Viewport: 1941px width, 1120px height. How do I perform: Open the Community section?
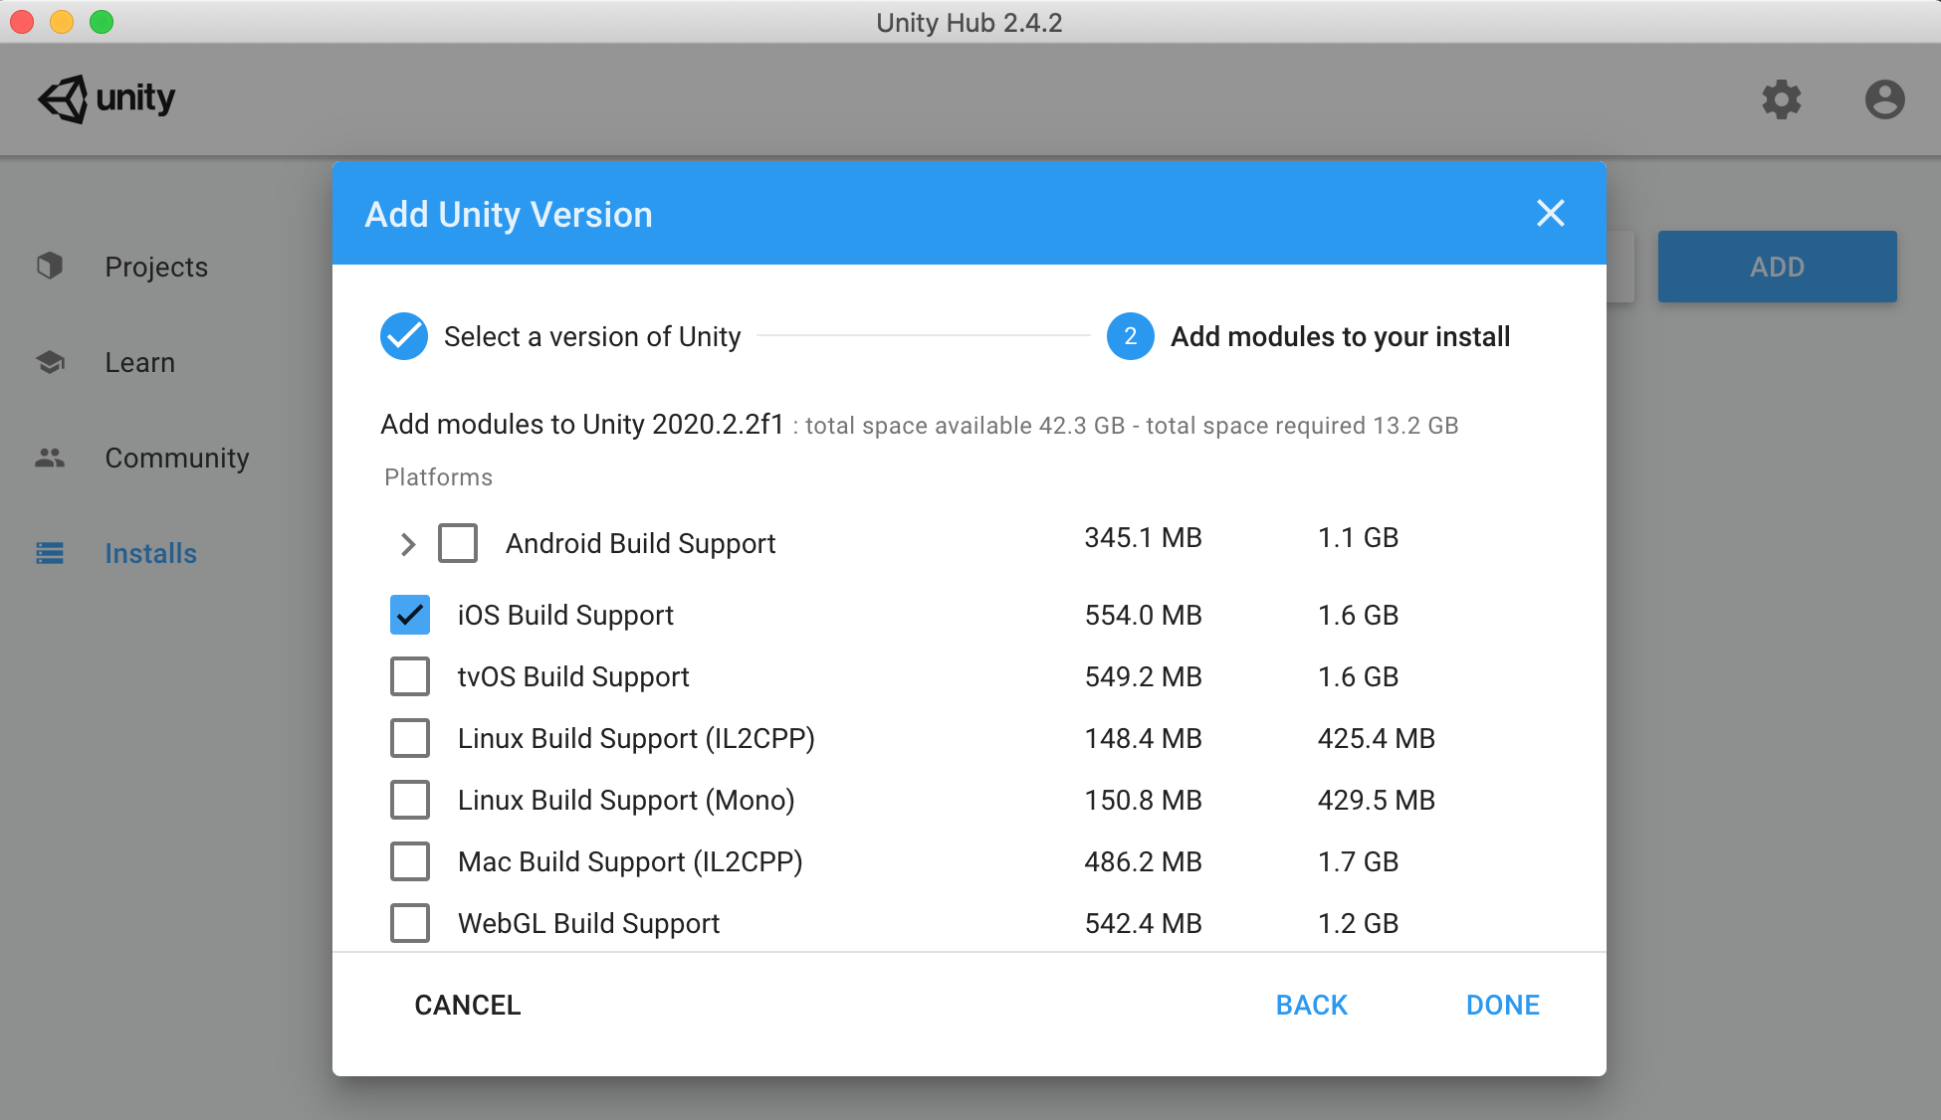pos(176,458)
